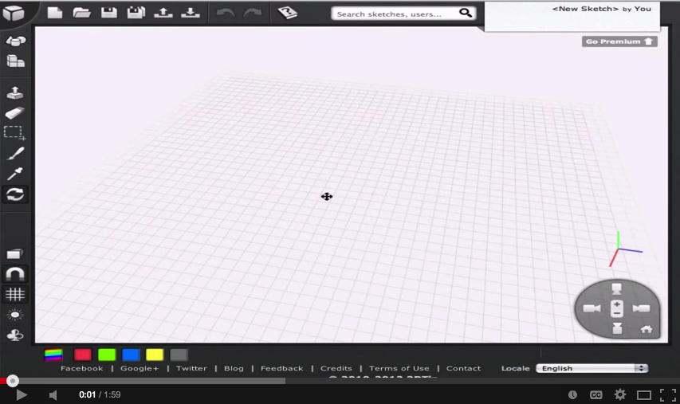Open the rainbow color palette

tap(53, 355)
